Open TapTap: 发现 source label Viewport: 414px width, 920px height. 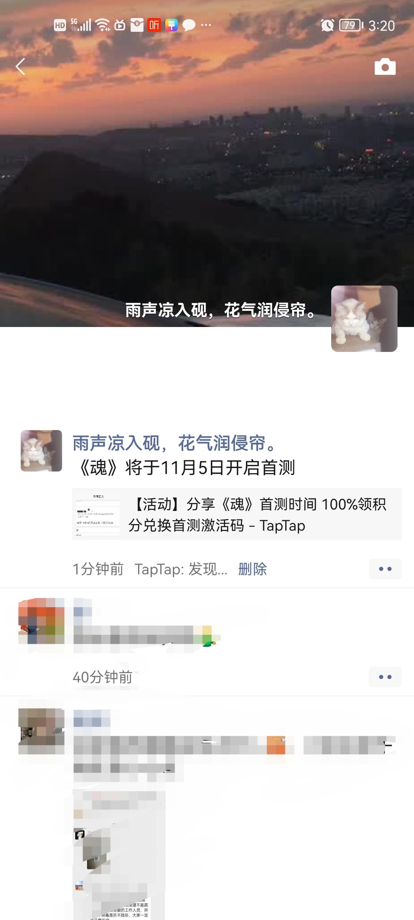(x=181, y=569)
